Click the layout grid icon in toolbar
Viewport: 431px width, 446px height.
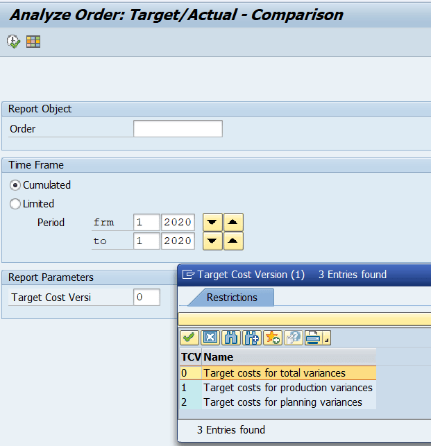pos(33,42)
